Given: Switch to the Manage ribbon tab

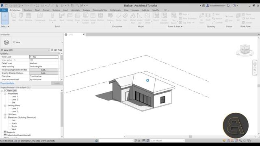Looking at the screenshot, I should pos(135,10).
